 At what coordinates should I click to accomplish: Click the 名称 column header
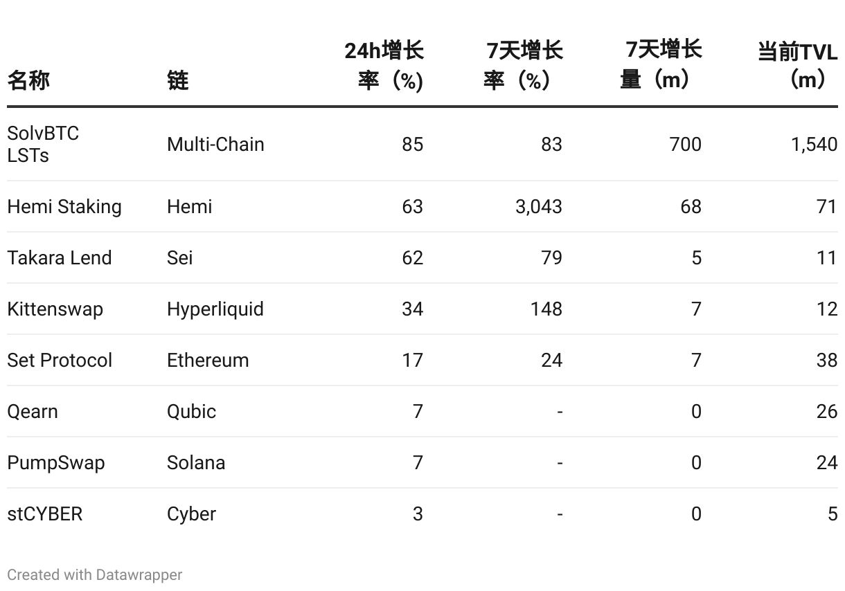(28, 80)
